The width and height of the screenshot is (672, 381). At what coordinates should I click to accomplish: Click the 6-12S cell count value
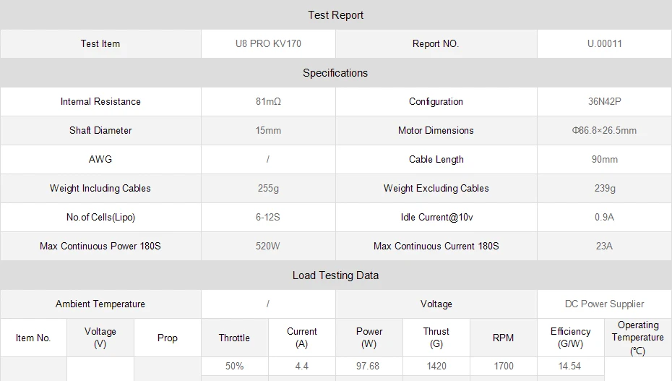pos(268,218)
